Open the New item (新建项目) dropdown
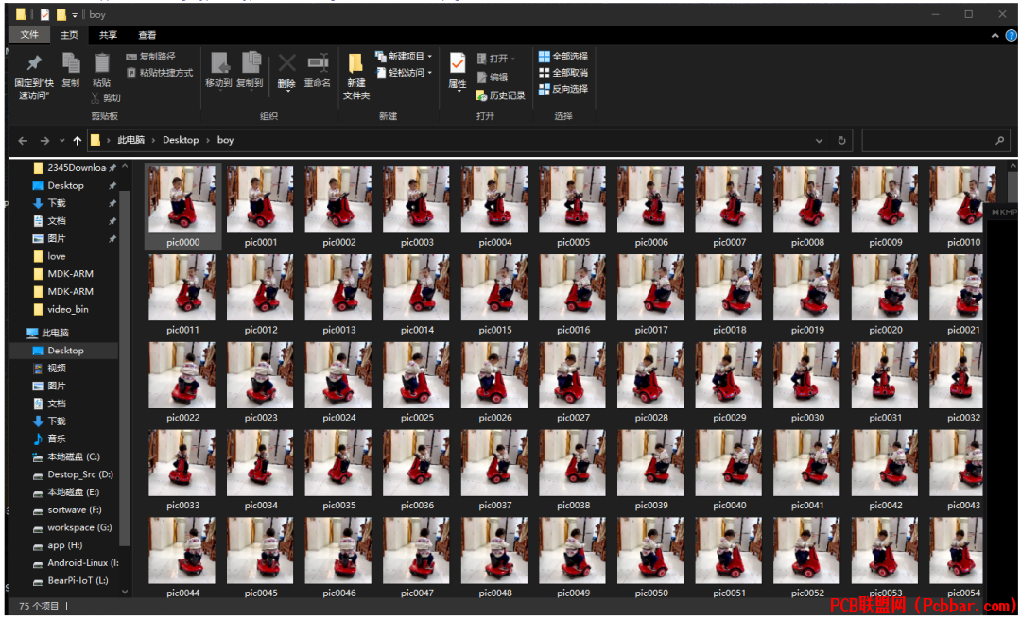Screen dimensions: 1021x619 coord(404,57)
